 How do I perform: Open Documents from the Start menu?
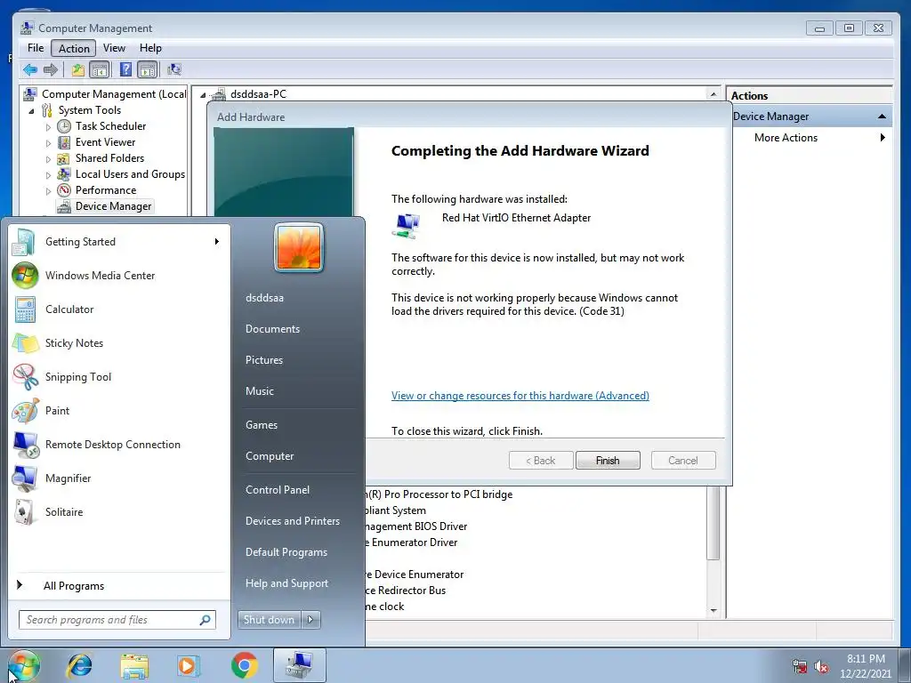coord(272,329)
